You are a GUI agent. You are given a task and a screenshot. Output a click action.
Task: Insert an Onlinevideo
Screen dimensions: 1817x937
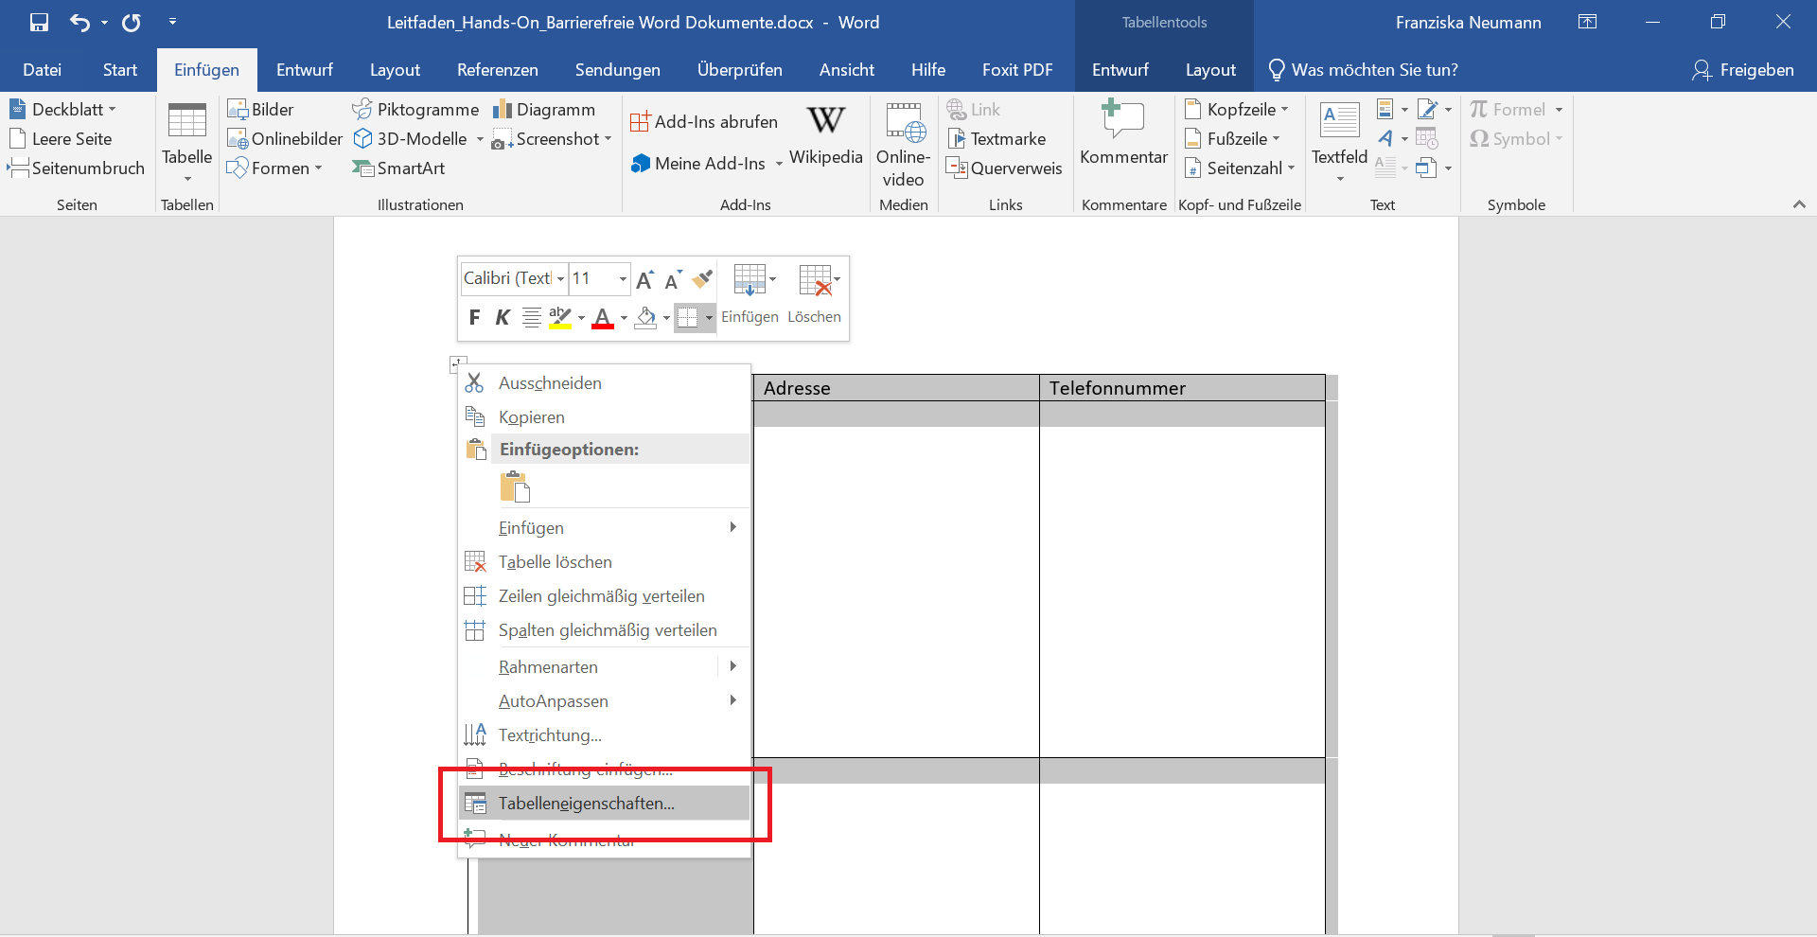pos(903,146)
